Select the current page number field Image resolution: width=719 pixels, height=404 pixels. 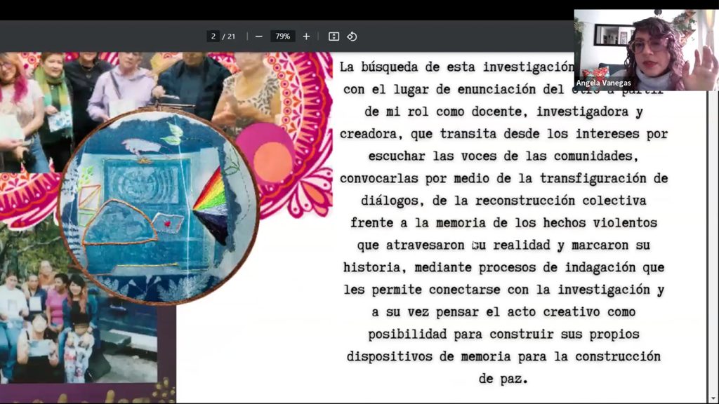click(x=213, y=36)
